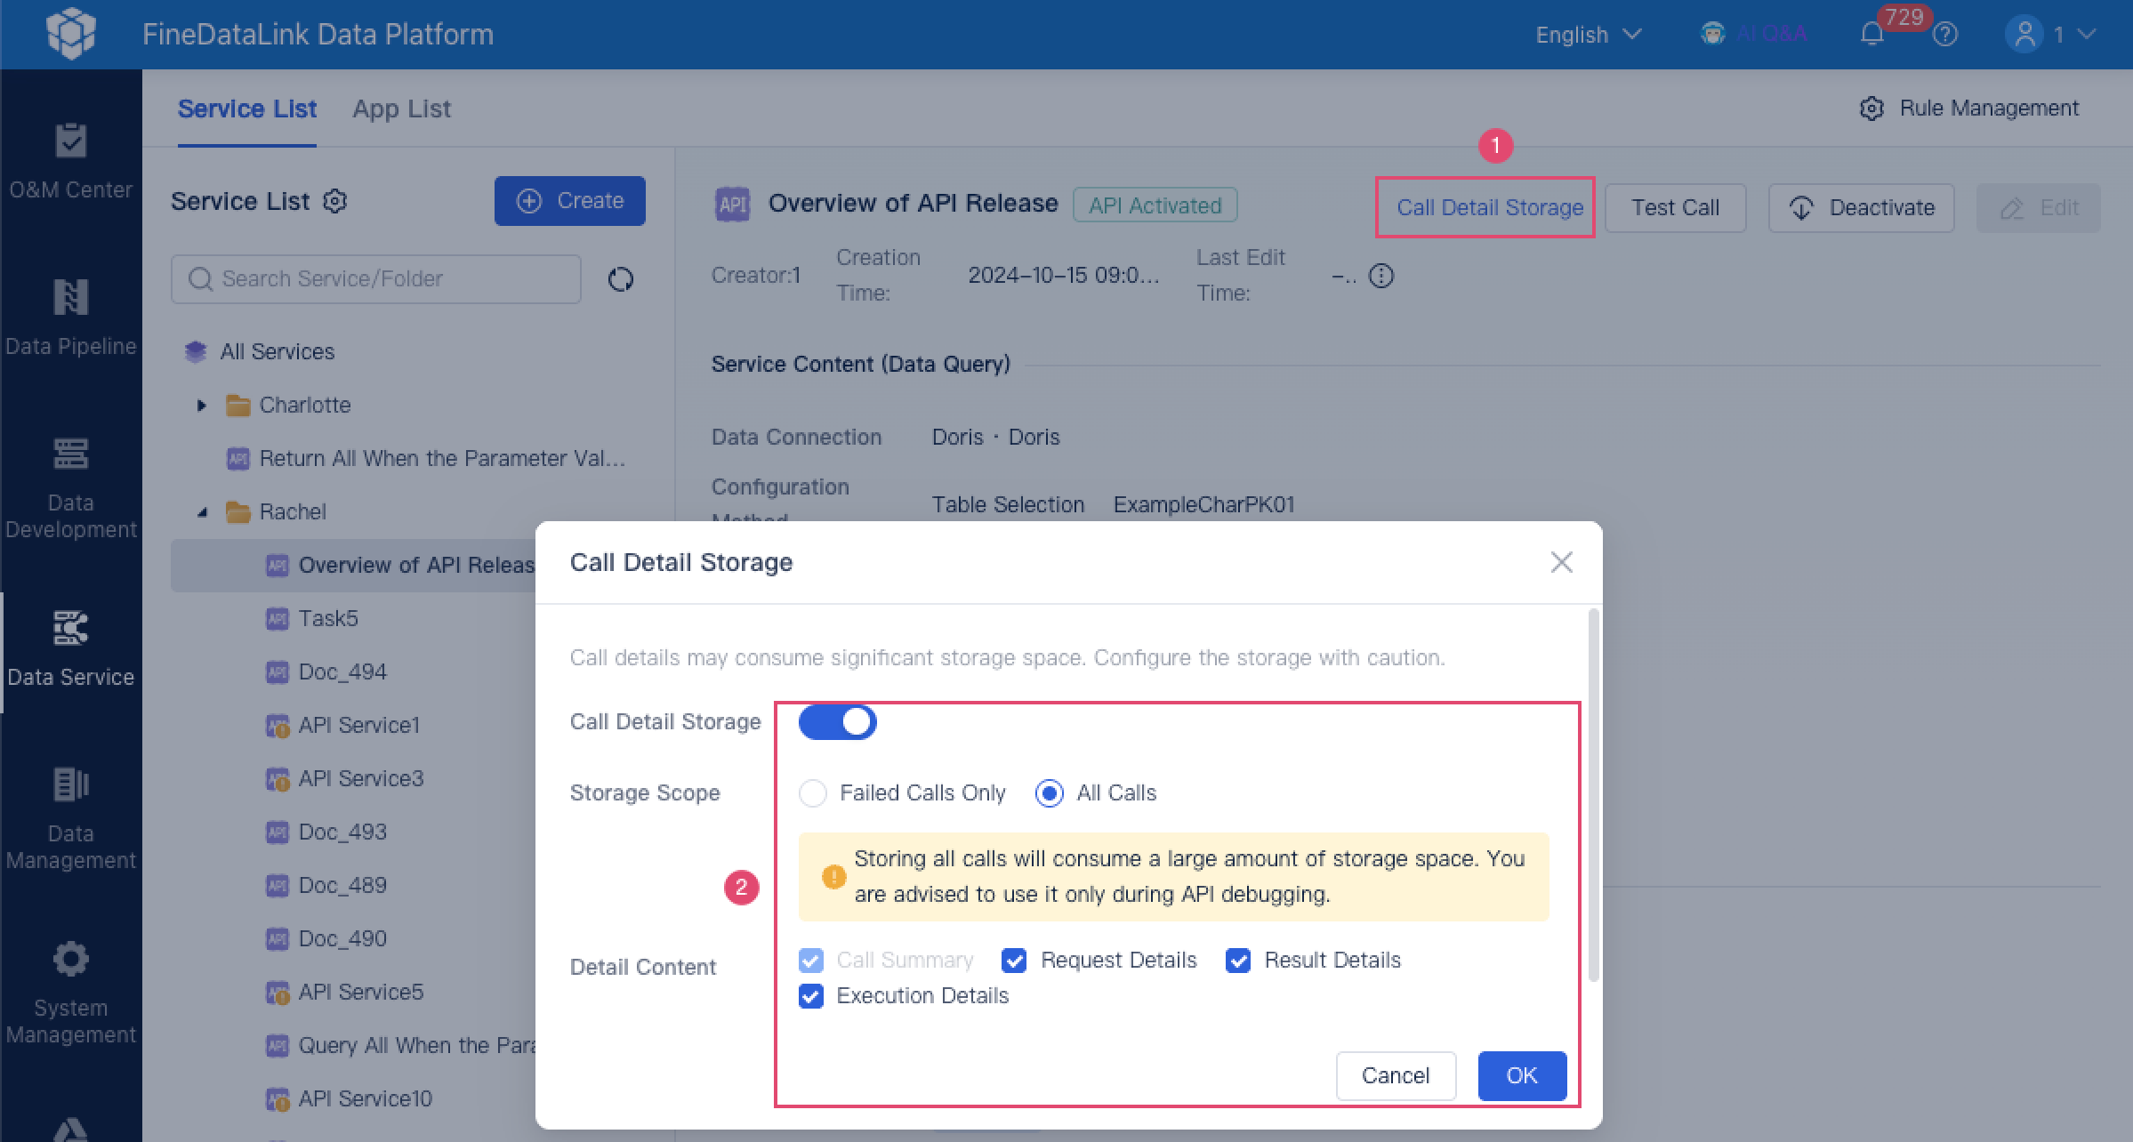Click the Deactivate button

[1861, 208]
